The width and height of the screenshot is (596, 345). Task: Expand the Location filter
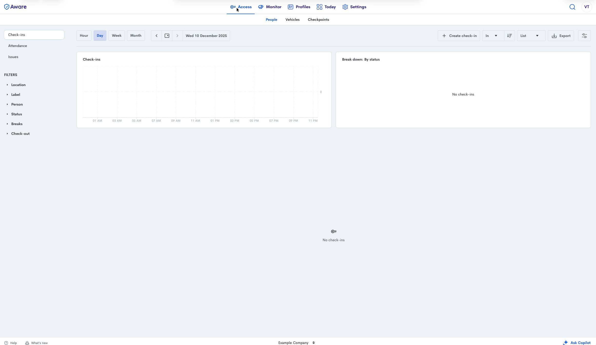pos(18,85)
